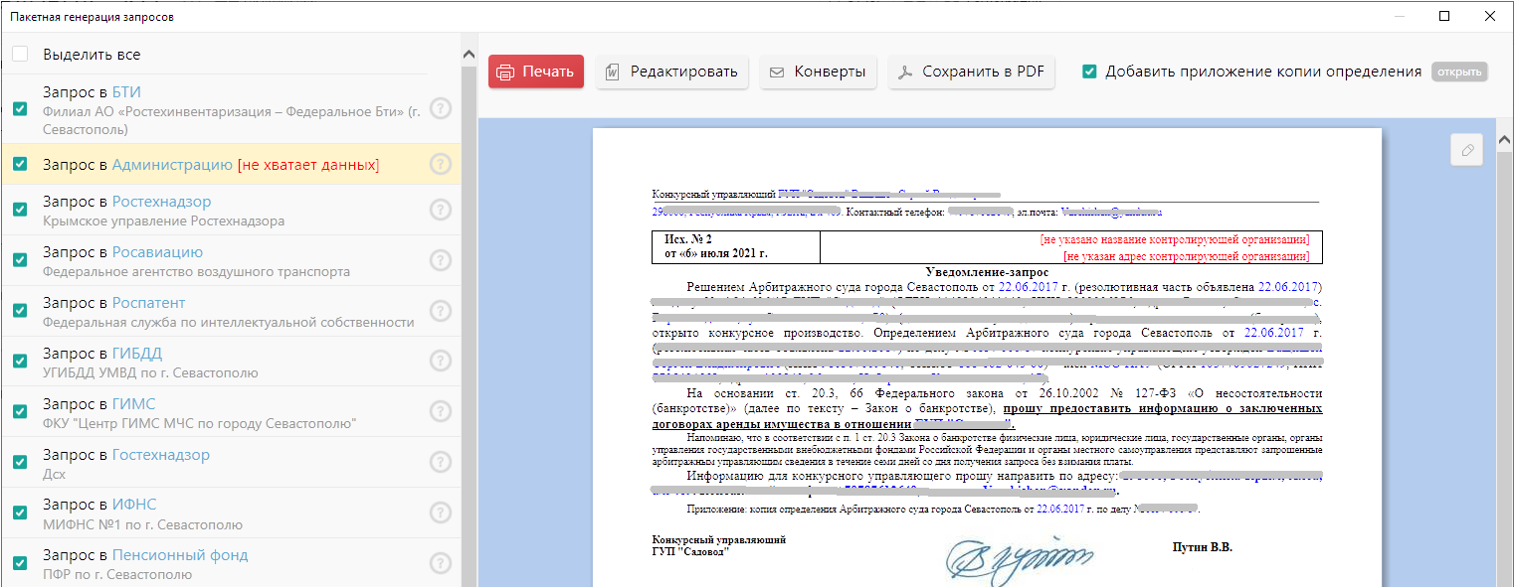Click the question mark icon for ГИБДД request
This screenshot has height=587, width=1515.
[440, 362]
